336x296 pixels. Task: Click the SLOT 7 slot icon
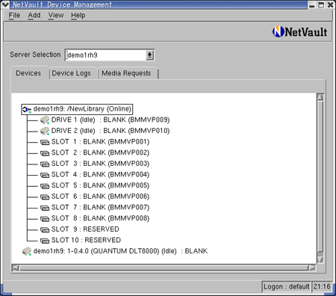point(45,208)
